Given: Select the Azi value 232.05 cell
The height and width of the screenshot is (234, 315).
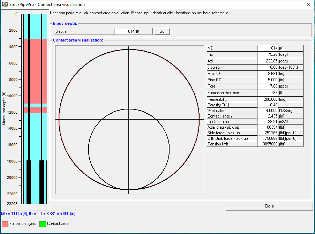Looking at the screenshot, I should tap(268, 61).
